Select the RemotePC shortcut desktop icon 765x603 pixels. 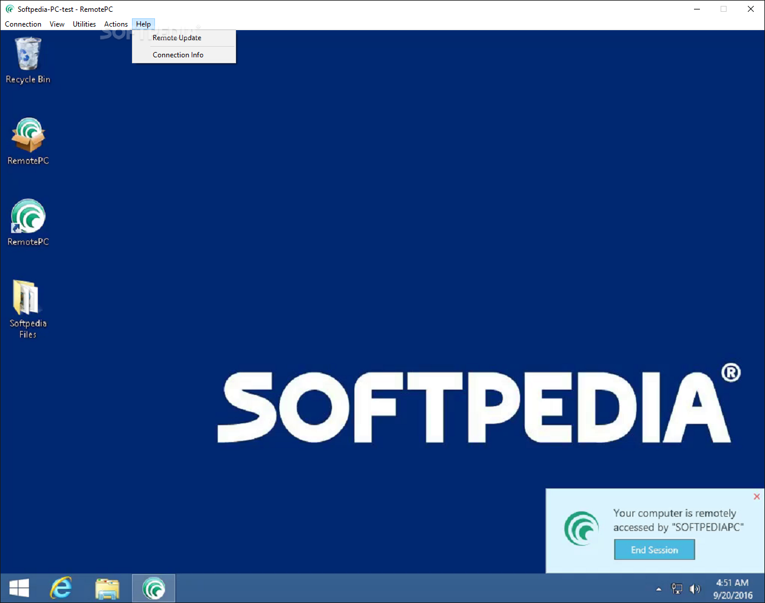[x=28, y=222]
